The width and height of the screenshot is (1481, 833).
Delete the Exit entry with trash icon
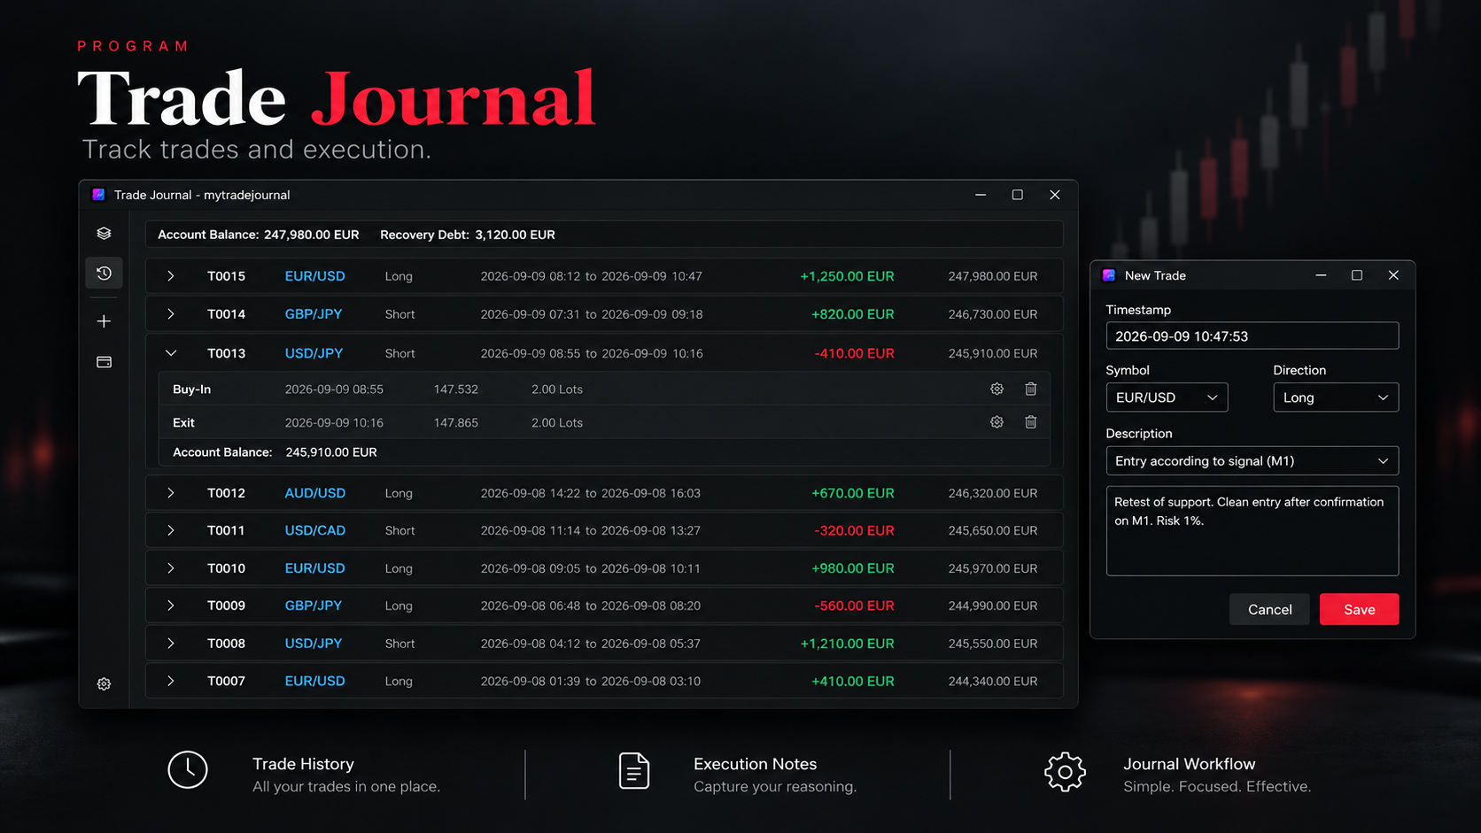tap(1031, 422)
